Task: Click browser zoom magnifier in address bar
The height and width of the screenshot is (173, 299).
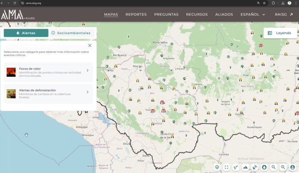Action: coord(258,3)
